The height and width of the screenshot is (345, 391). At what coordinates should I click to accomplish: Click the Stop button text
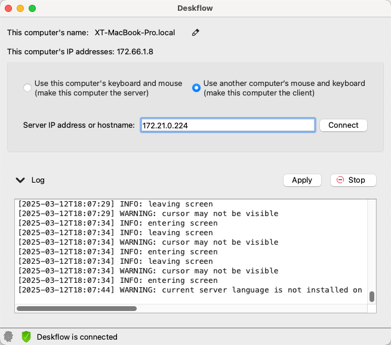(356, 180)
